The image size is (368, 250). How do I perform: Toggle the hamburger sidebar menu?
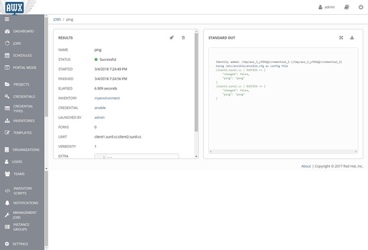pyautogui.click(x=7, y=19)
